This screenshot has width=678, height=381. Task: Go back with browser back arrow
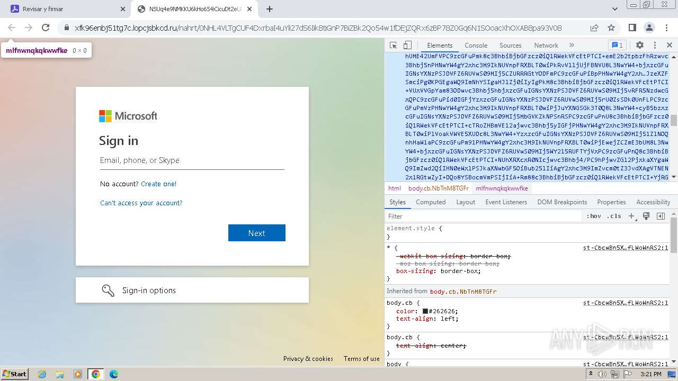coord(12,28)
